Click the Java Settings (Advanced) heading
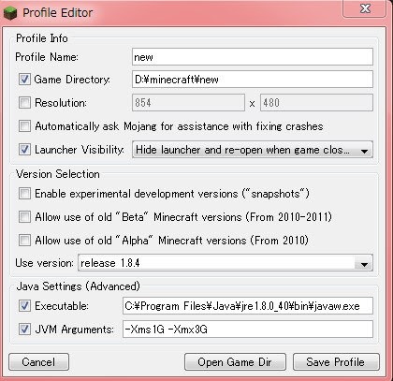The width and height of the screenshot is (393, 381). click(x=78, y=286)
